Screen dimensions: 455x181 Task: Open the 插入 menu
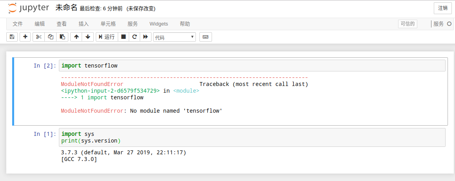(84, 24)
